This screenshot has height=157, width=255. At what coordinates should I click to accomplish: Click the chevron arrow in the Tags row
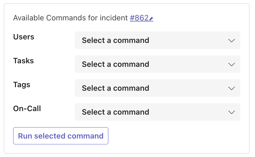tap(231, 88)
